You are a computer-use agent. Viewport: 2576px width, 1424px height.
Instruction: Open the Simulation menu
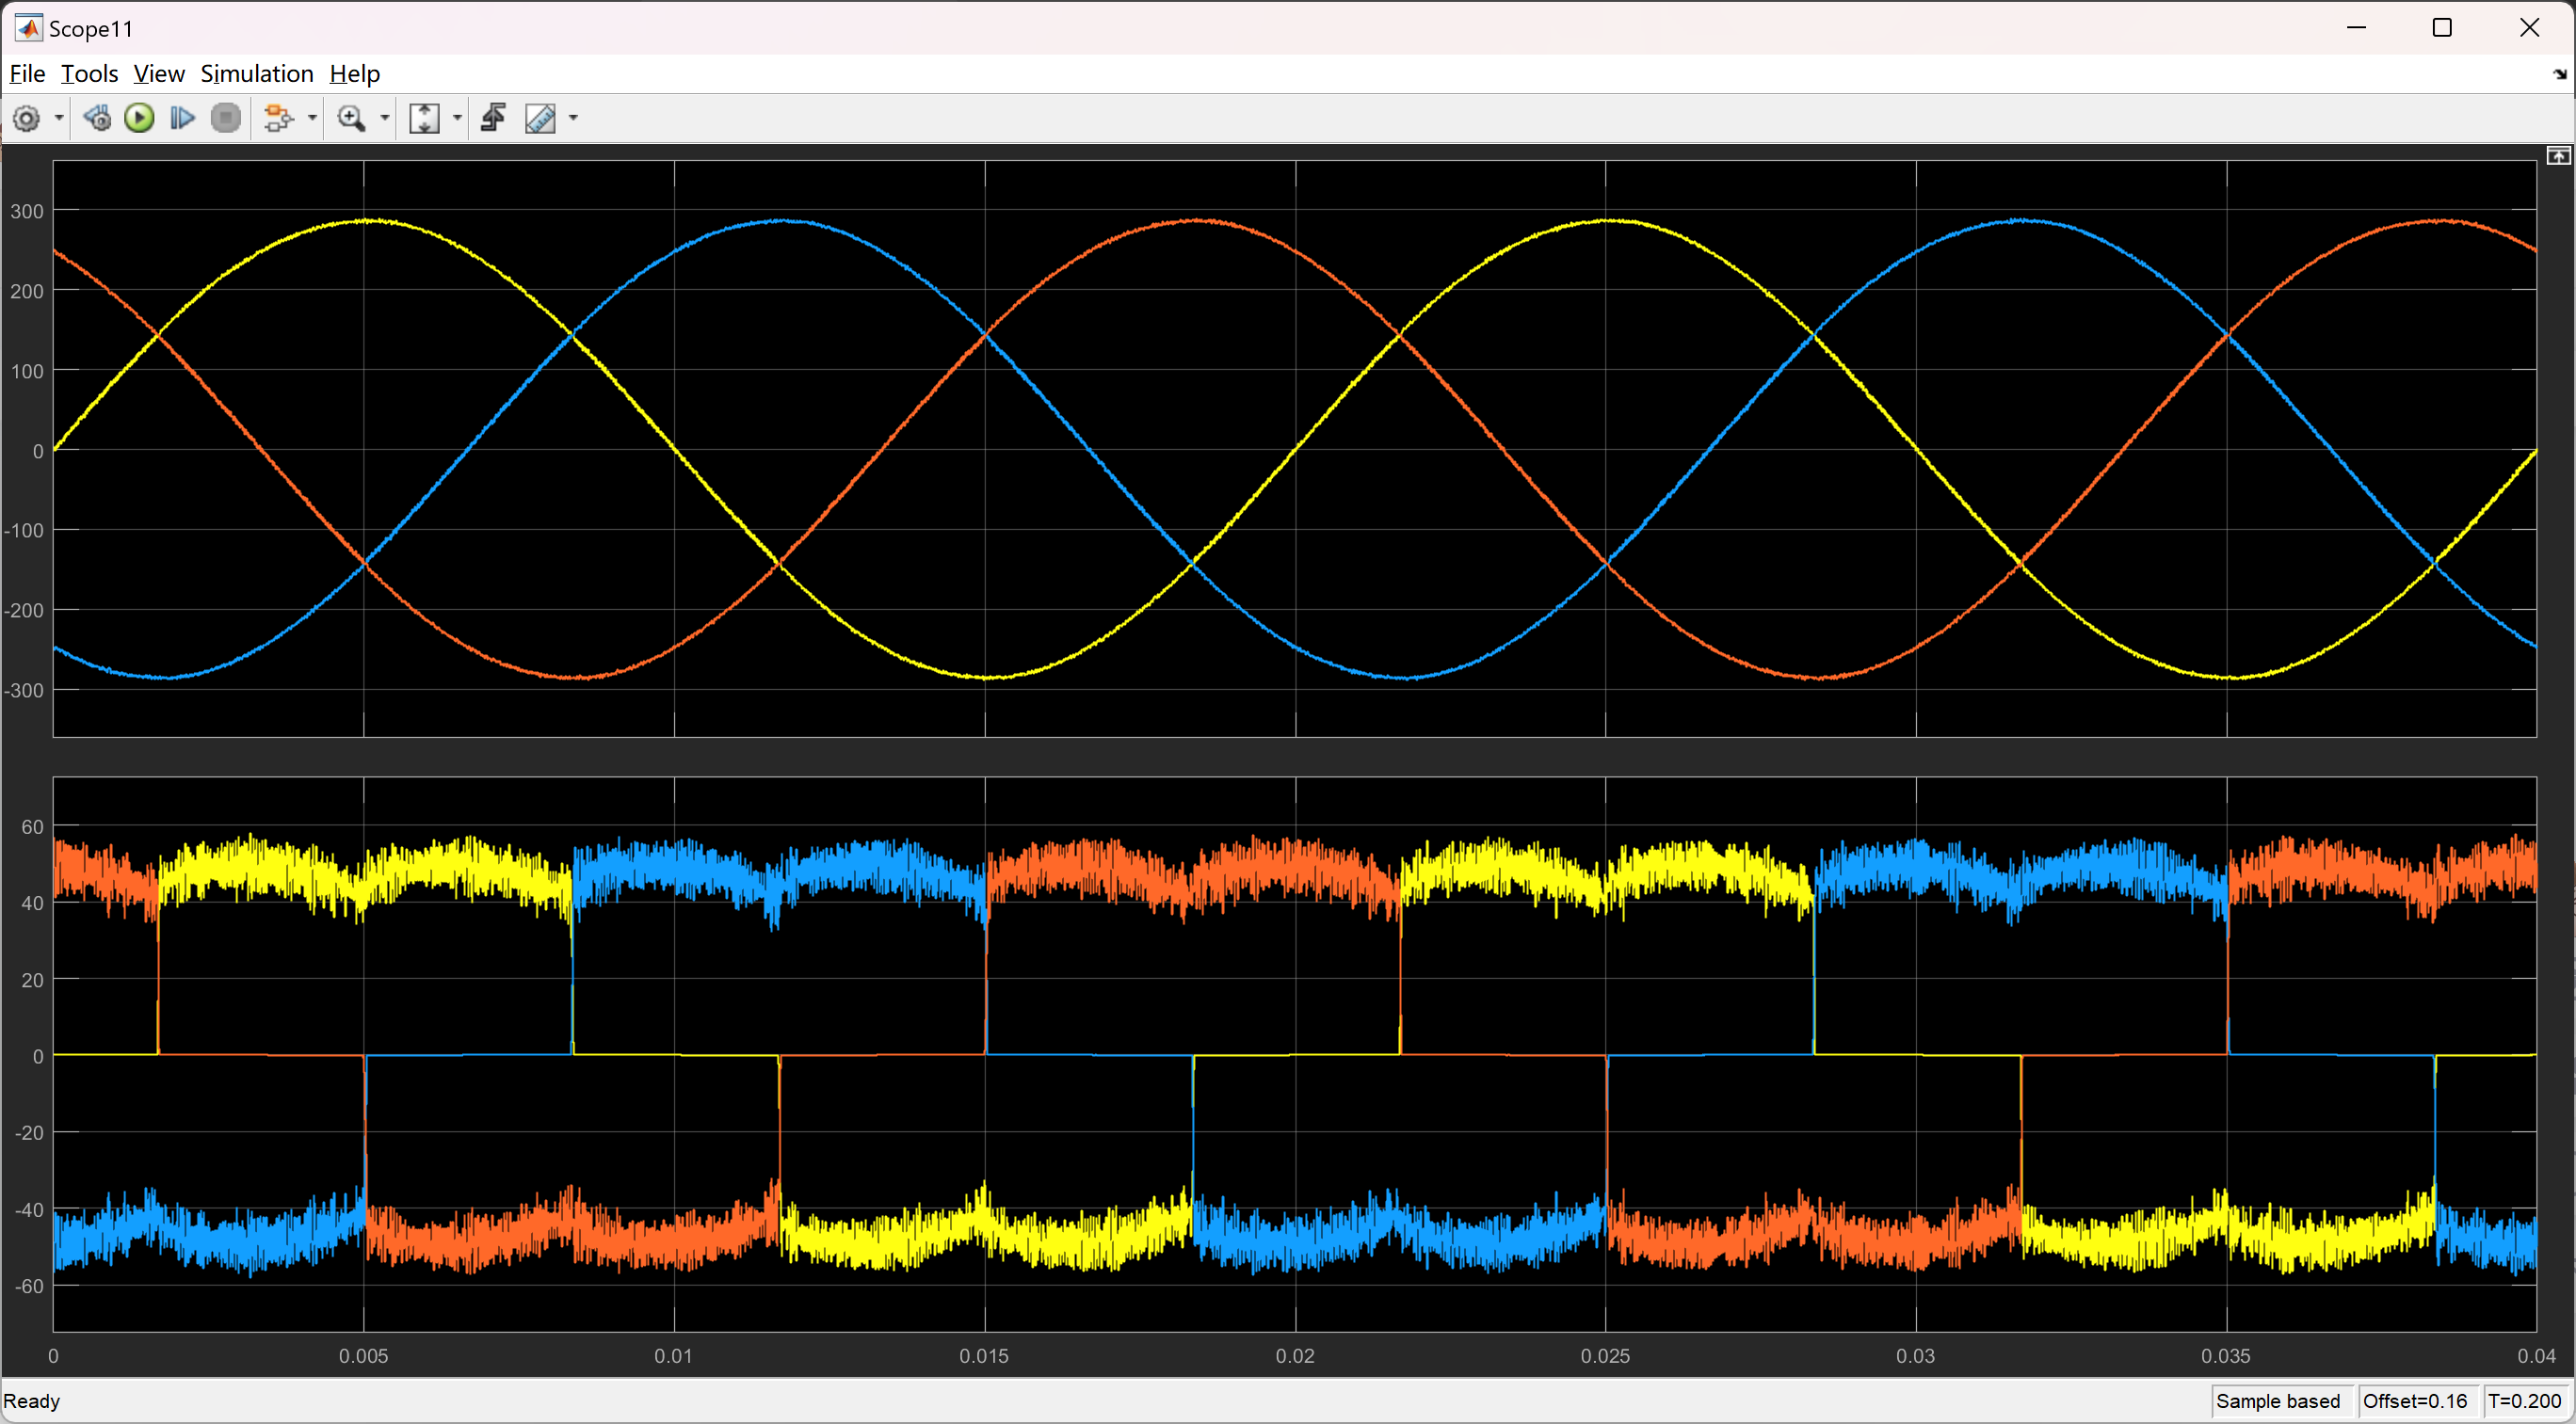point(257,74)
